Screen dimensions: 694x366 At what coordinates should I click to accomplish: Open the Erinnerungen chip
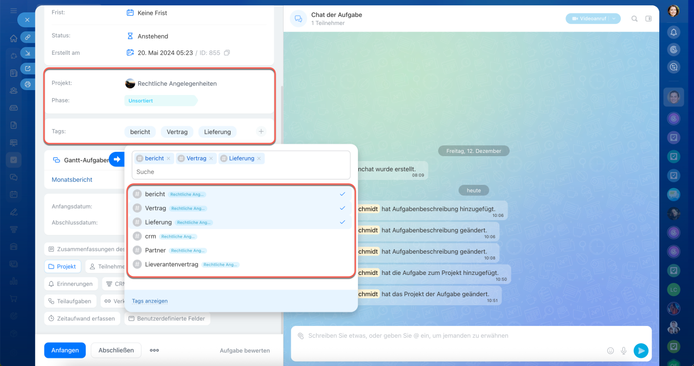(x=71, y=284)
